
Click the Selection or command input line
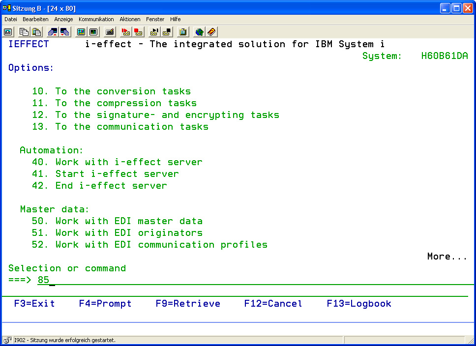tap(246, 280)
